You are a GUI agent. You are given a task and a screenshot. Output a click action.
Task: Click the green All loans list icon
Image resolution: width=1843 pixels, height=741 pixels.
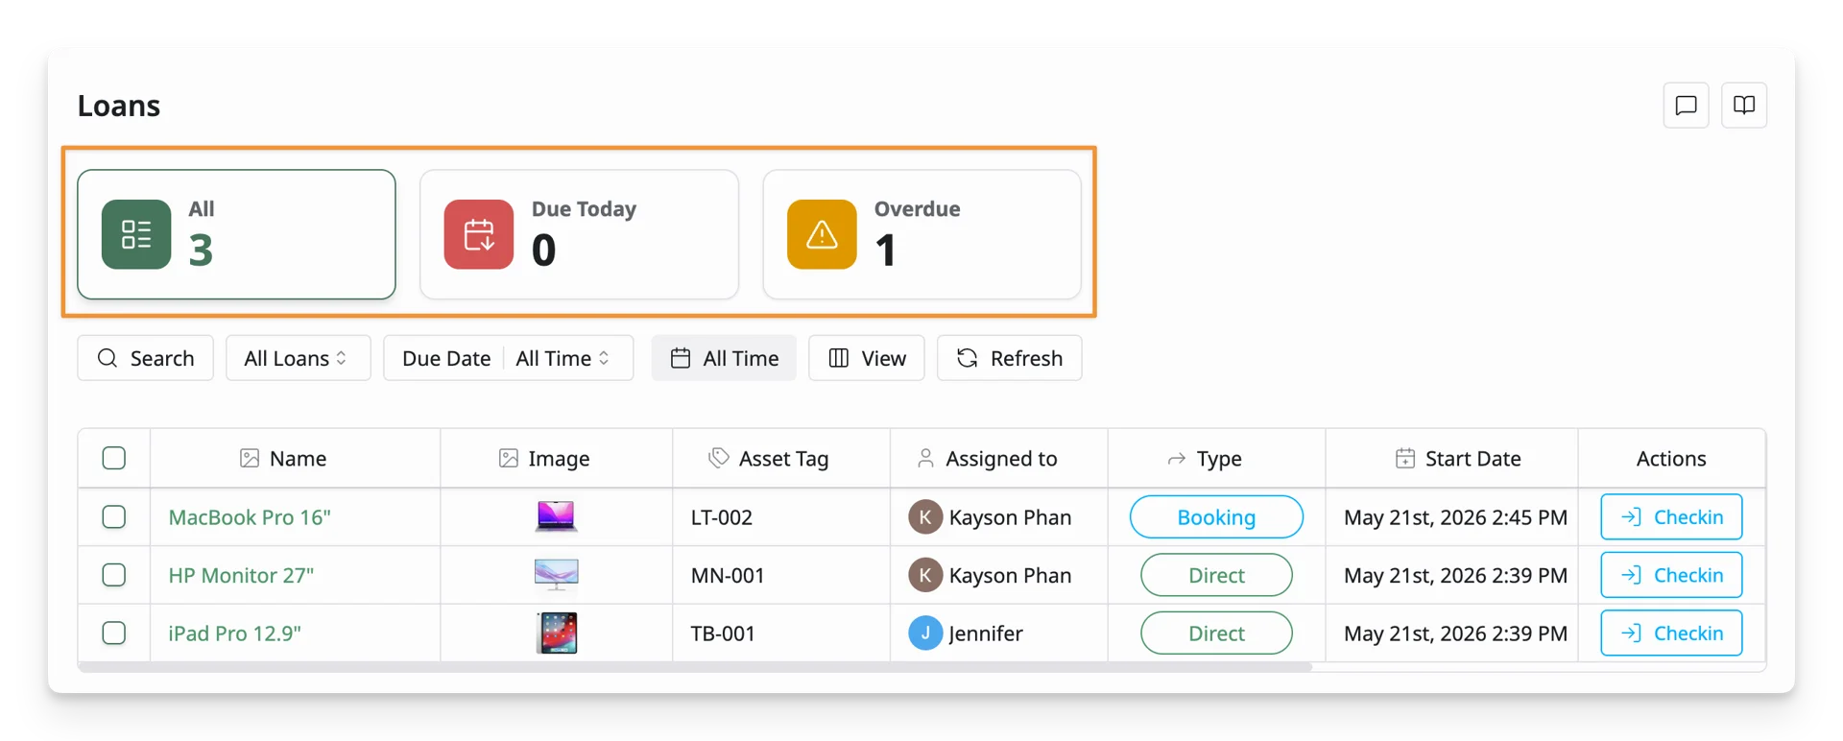click(136, 234)
